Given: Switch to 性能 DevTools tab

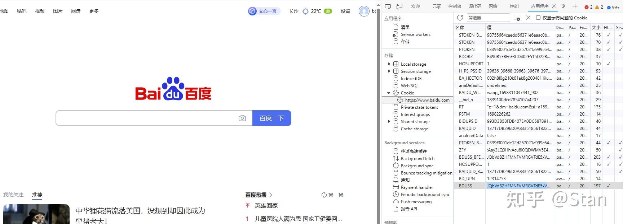Looking at the screenshot, I should tap(514, 6).
